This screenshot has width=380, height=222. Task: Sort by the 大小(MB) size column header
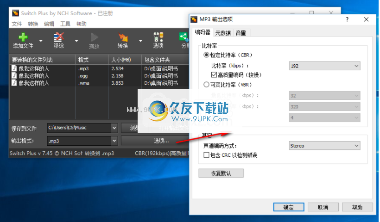pyautogui.click(x=125, y=60)
